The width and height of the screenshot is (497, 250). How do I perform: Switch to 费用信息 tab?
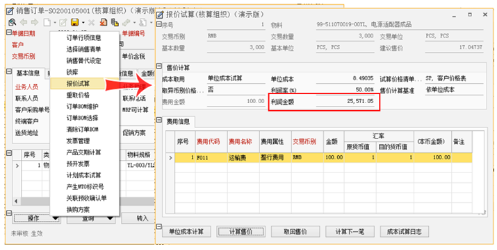click(178, 122)
